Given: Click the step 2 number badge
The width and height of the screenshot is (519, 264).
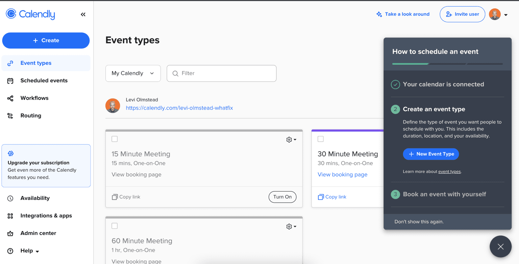Looking at the screenshot, I should point(395,110).
